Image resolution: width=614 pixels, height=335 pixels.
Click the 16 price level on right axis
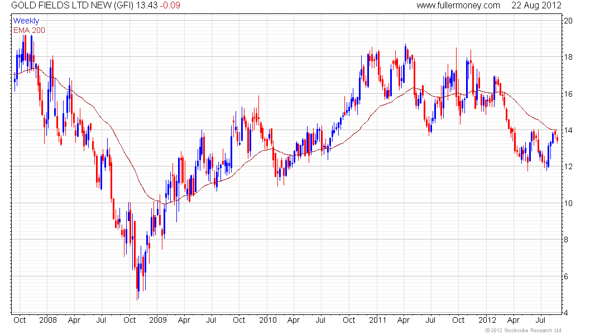[x=569, y=94]
